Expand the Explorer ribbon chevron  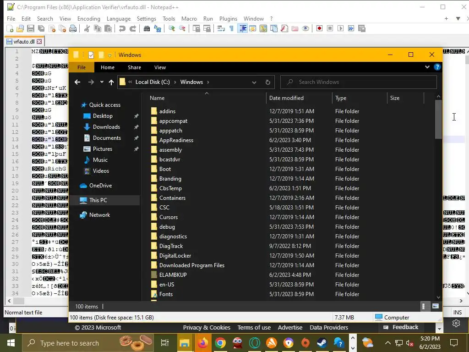coord(427,67)
